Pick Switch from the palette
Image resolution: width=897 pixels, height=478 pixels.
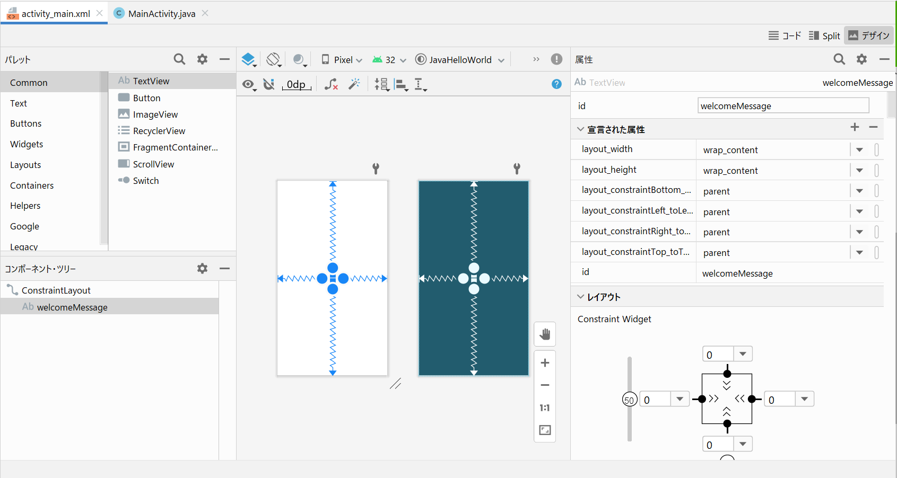click(x=172, y=180)
